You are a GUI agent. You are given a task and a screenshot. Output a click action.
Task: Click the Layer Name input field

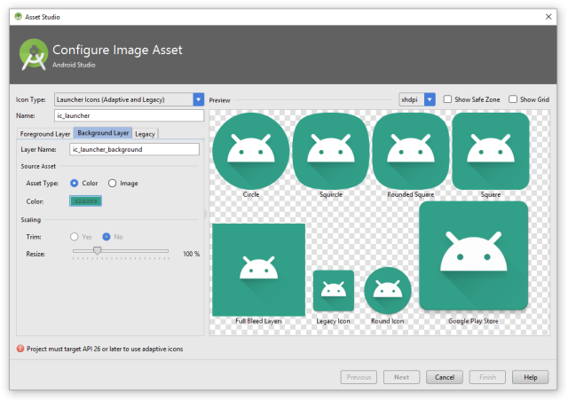pyautogui.click(x=135, y=149)
